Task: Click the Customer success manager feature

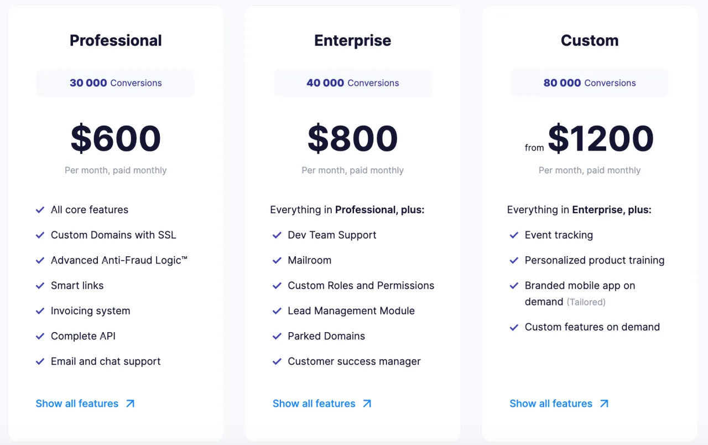Action: pos(354,361)
